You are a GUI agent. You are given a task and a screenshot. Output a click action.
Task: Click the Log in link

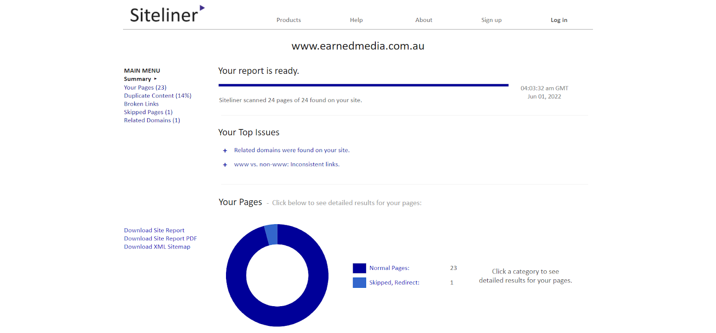point(559,20)
